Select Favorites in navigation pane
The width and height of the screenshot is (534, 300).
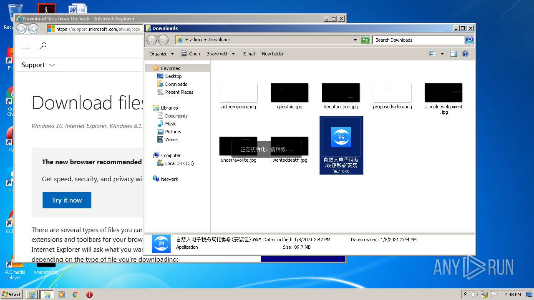click(x=170, y=68)
